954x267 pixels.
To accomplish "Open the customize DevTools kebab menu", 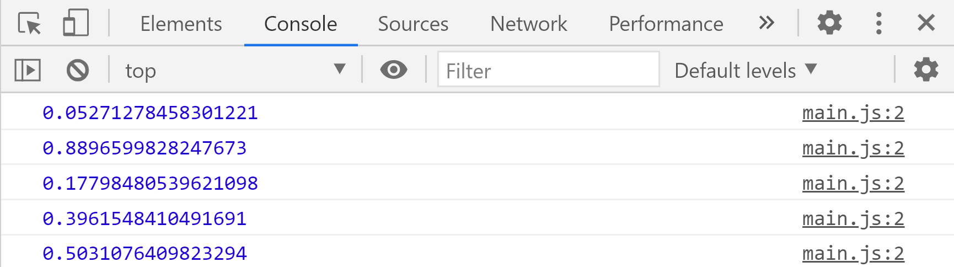I will 878,23.
